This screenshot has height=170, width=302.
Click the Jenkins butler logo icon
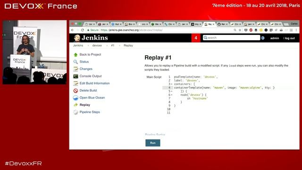(77, 38)
